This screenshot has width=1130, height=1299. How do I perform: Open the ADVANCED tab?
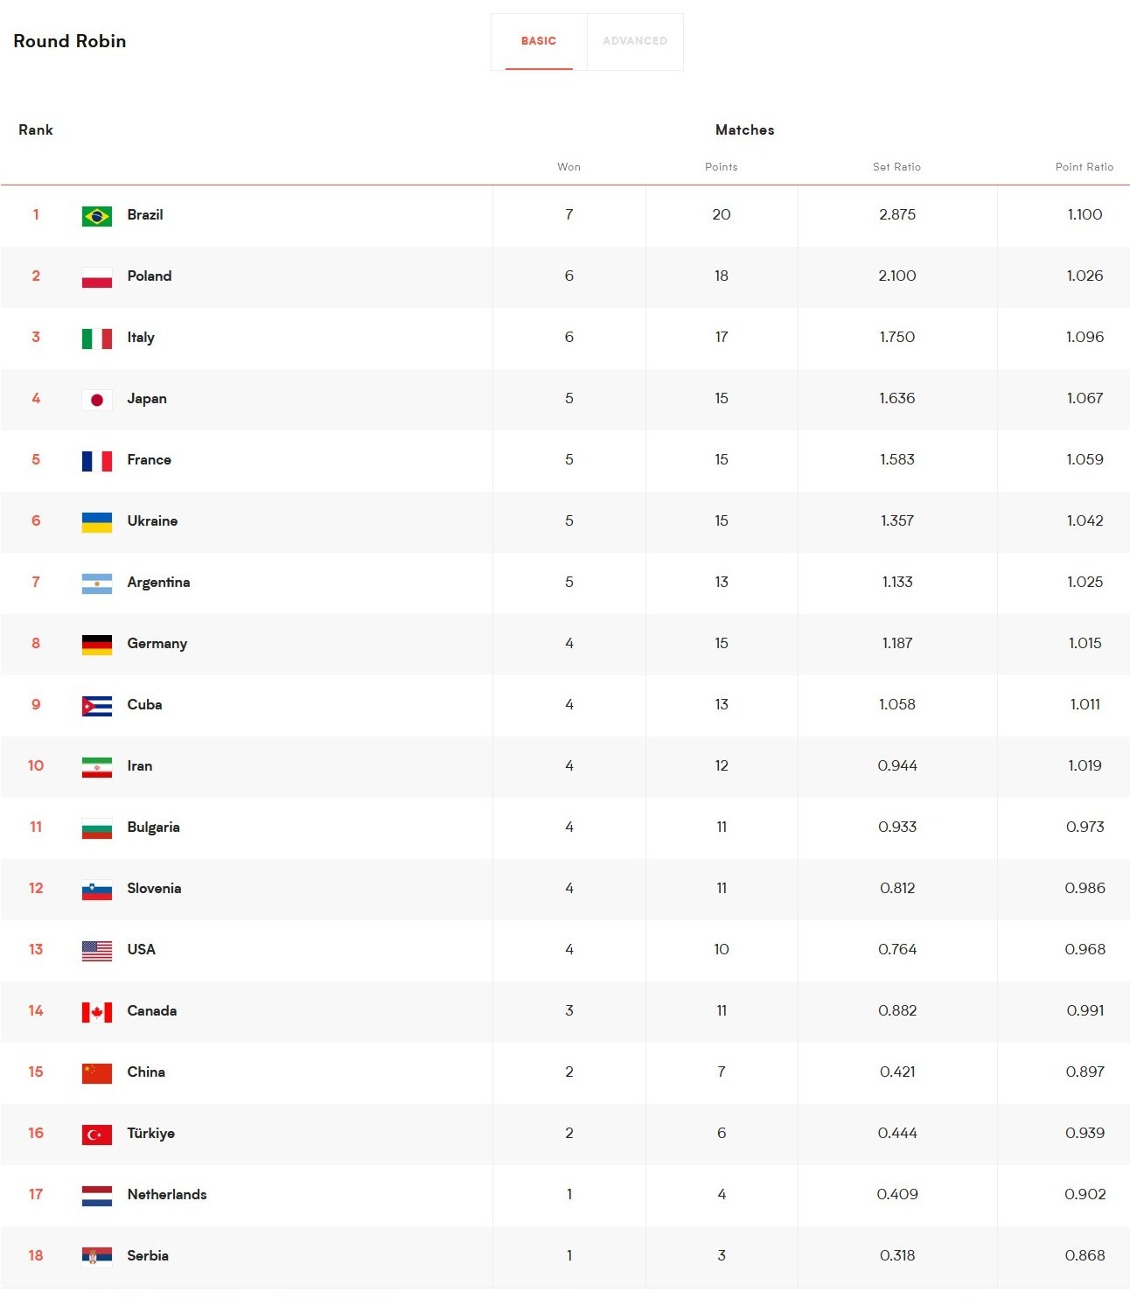[635, 41]
